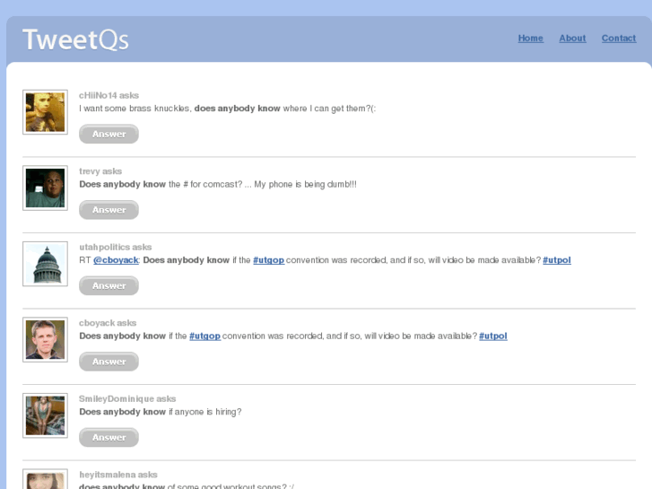
Task: Open #utpol hashtag in cboyack's tweet
Action: point(493,336)
